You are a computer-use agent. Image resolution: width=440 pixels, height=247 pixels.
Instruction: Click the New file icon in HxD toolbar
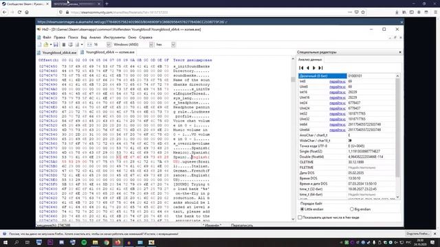point(39,45)
